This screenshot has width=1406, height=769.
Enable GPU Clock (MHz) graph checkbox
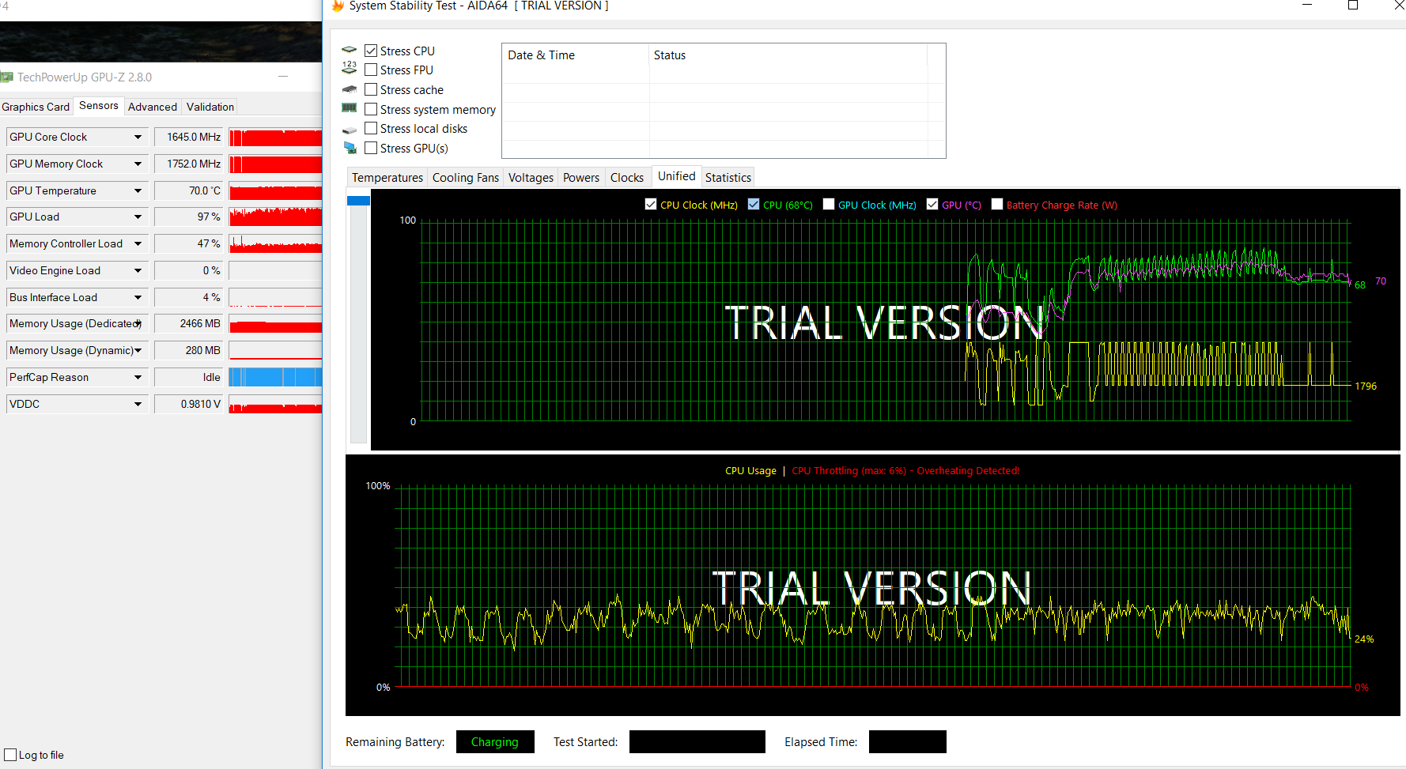829,204
